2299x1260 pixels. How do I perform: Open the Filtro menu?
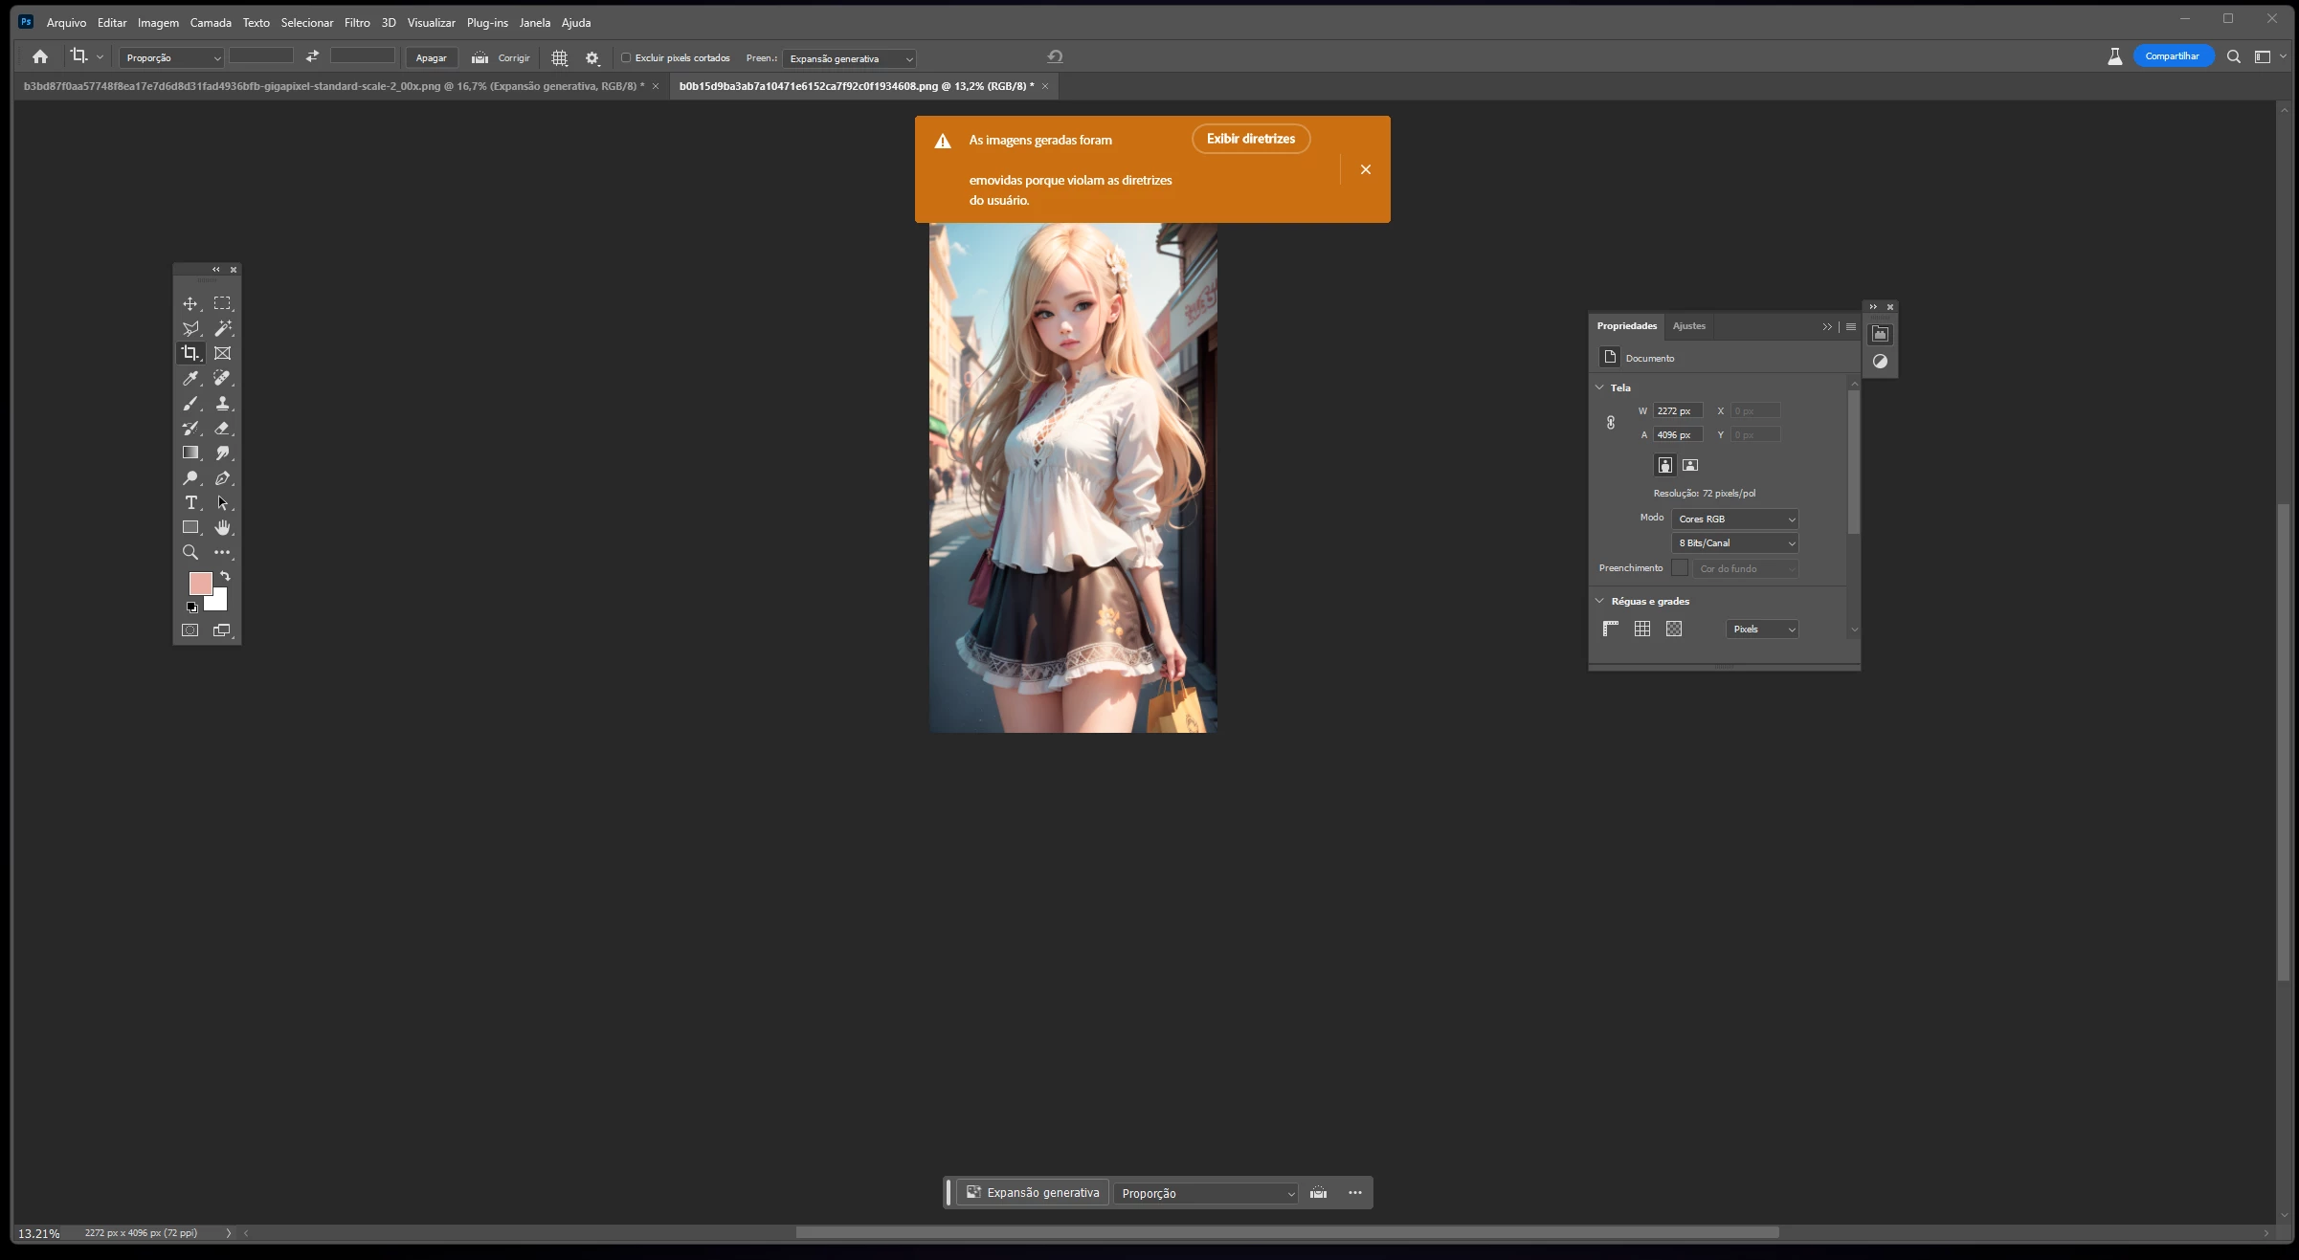point(356,22)
